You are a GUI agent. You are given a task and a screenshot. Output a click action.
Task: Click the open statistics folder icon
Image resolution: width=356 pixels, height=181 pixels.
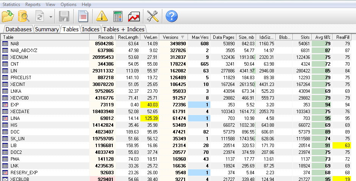(x=8, y=16)
